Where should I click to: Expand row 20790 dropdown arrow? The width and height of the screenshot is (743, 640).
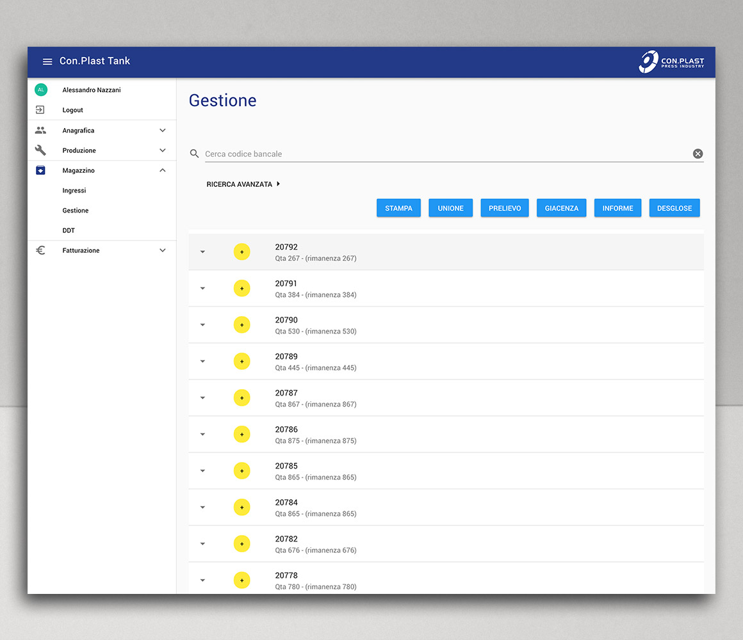pyautogui.click(x=202, y=324)
